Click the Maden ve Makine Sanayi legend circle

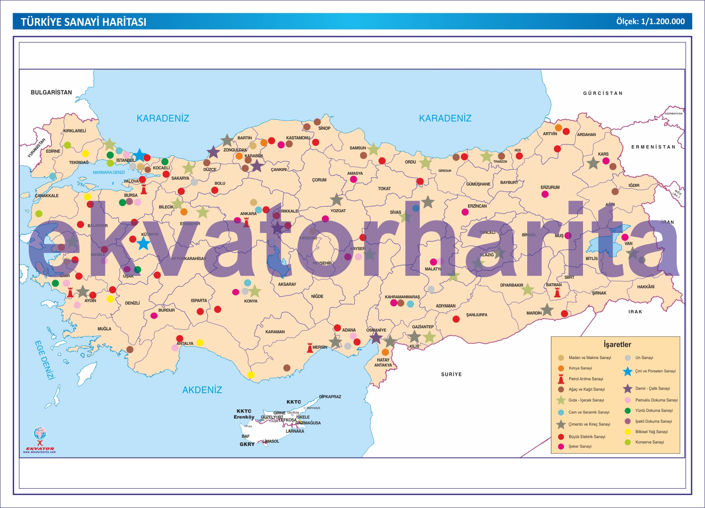pyautogui.click(x=561, y=358)
